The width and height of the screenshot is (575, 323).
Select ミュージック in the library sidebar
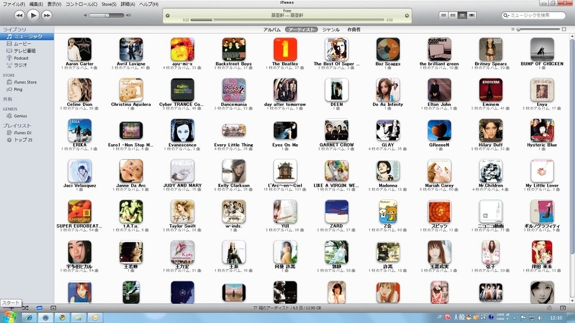(x=27, y=36)
